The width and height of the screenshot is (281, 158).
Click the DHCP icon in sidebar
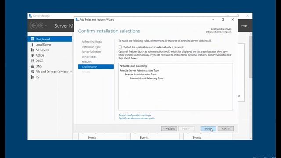(32, 61)
